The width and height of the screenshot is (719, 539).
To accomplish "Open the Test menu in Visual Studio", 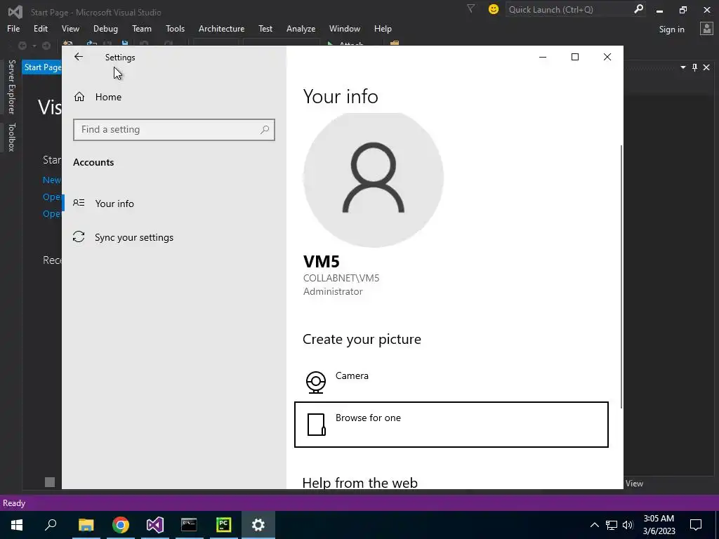I will coord(265,28).
